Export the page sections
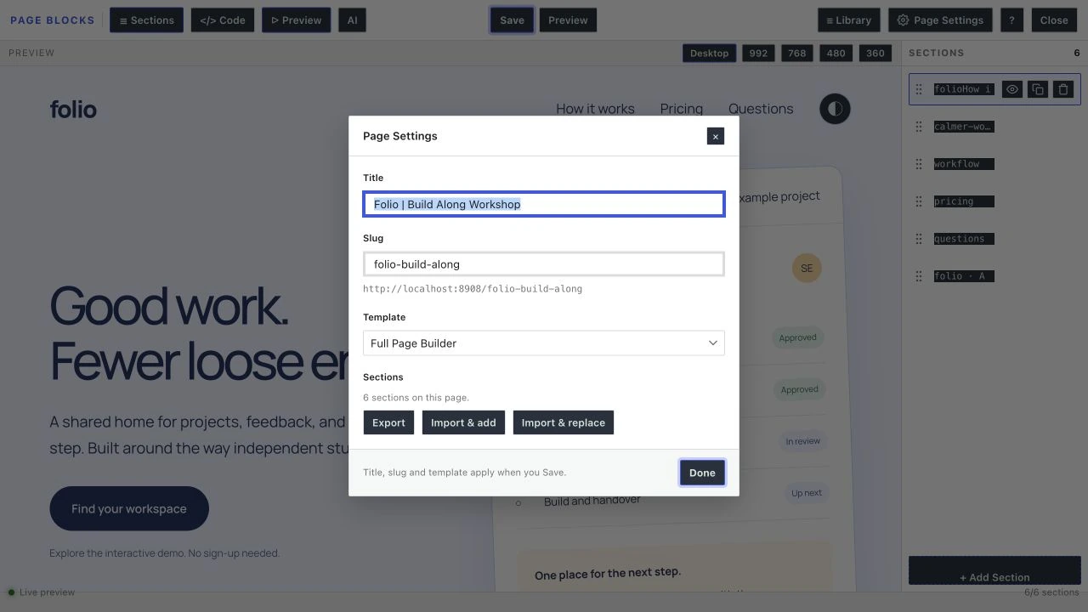The image size is (1088, 612). 388,422
